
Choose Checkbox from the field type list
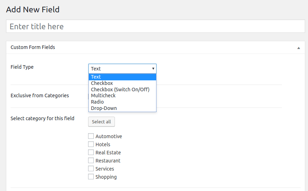coord(102,83)
